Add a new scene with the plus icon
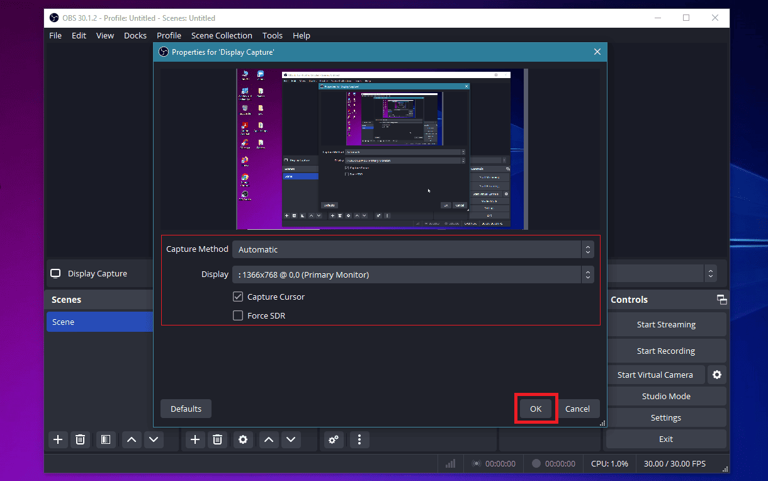This screenshot has height=481, width=768. (x=58, y=439)
